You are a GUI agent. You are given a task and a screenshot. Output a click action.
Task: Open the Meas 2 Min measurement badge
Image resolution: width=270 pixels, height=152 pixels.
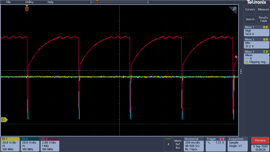[x=256, y=43]
